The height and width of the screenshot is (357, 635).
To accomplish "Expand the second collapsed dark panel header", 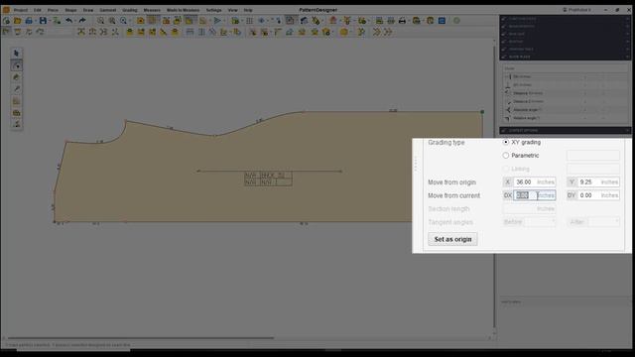I will 565,27.
